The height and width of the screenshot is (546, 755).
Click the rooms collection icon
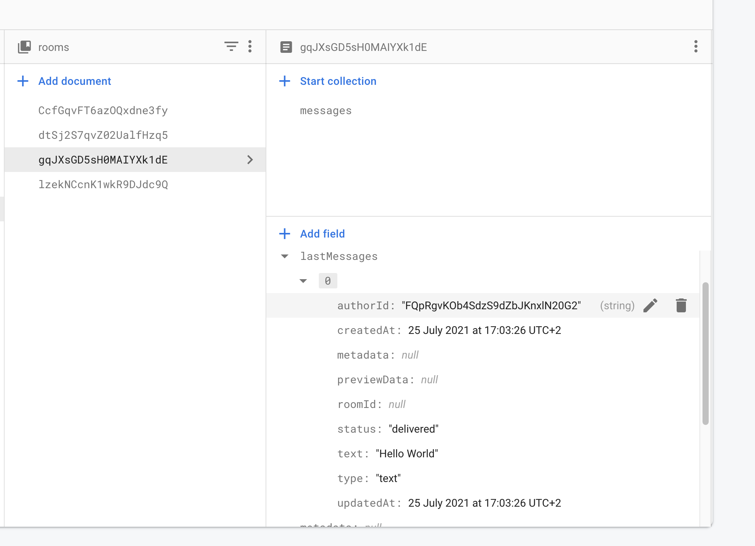24,47
